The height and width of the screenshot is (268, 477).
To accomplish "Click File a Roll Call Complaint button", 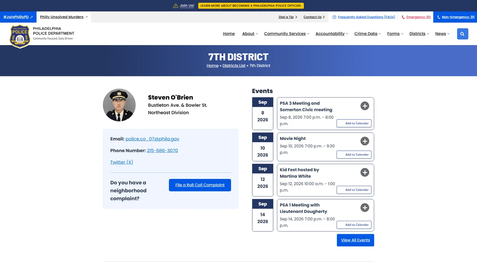I will point(200,185).
